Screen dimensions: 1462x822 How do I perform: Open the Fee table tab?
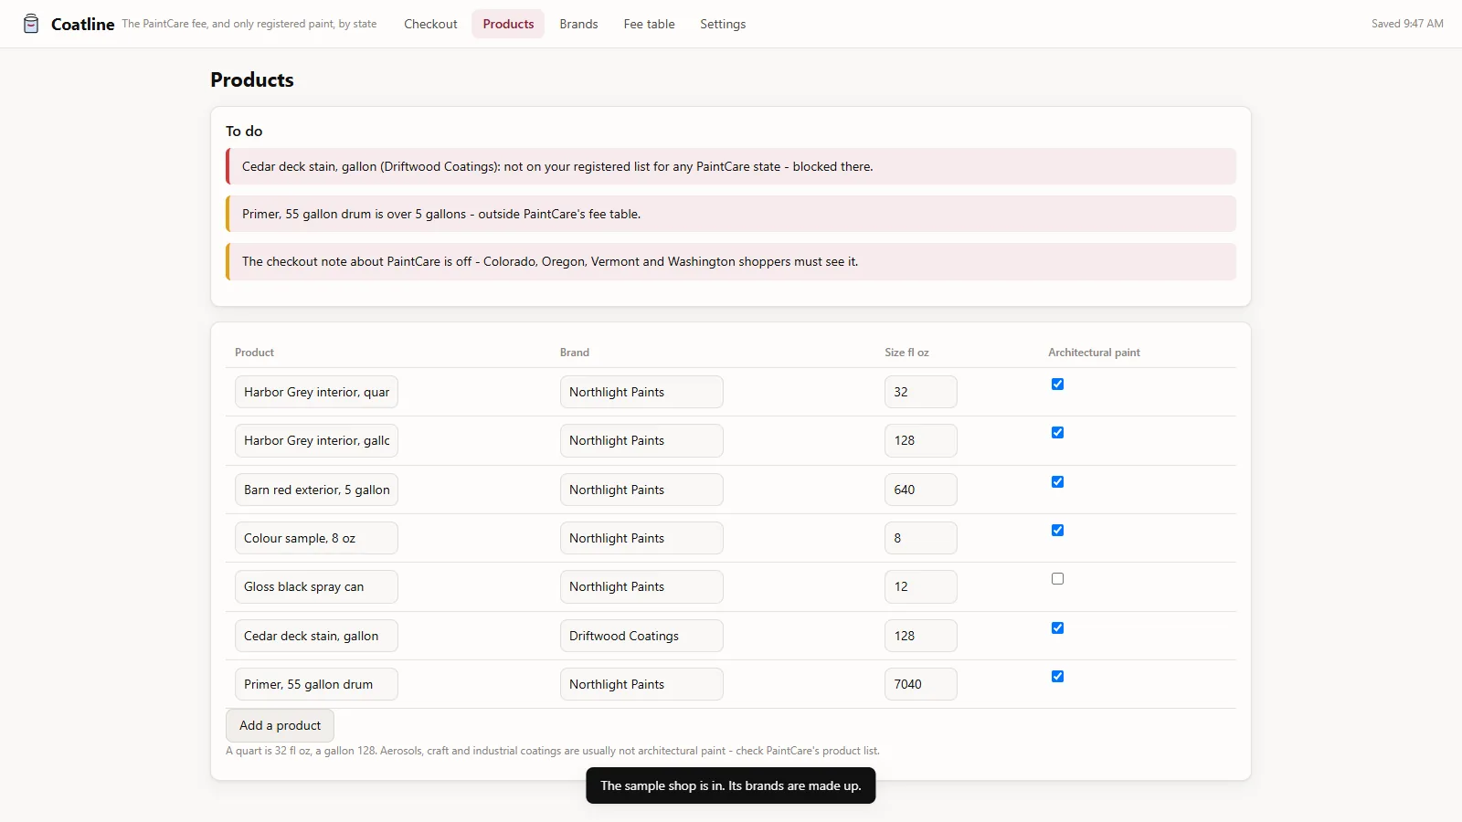[649, 24]
